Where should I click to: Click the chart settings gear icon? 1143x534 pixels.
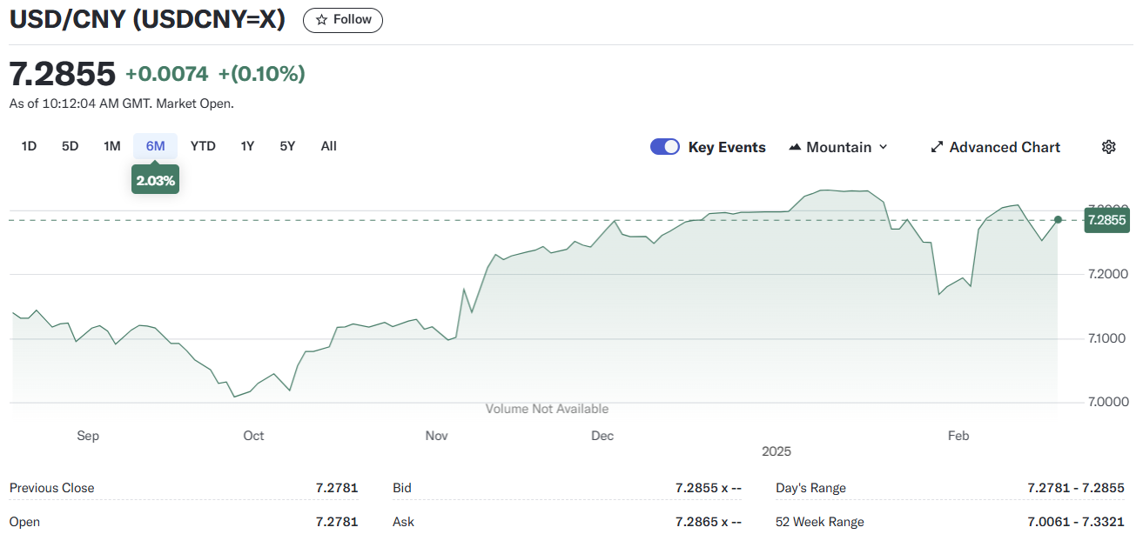pos(1108,147)
